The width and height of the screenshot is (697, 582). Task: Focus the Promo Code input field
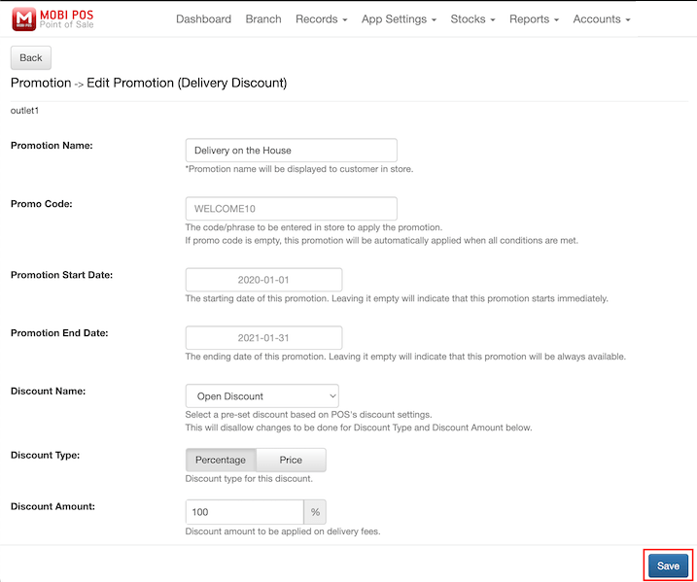point(292,208)
